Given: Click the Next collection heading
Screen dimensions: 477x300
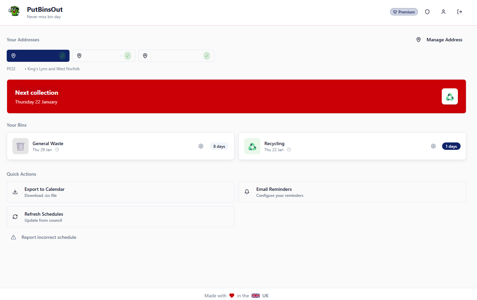Looking at the screenshot, I should click(37, 93).
